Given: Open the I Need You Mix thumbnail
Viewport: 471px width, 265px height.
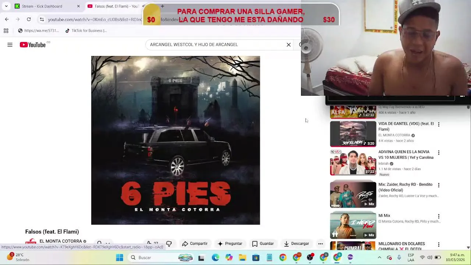Looking at the screenshot, I should (x=353, y=225).
